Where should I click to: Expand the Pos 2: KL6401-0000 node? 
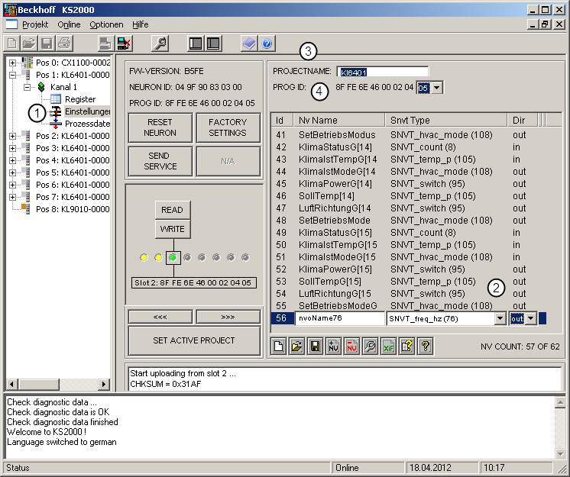coord(13,136)
